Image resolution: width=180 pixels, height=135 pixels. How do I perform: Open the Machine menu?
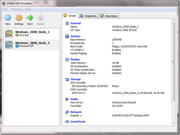point(16,9)
